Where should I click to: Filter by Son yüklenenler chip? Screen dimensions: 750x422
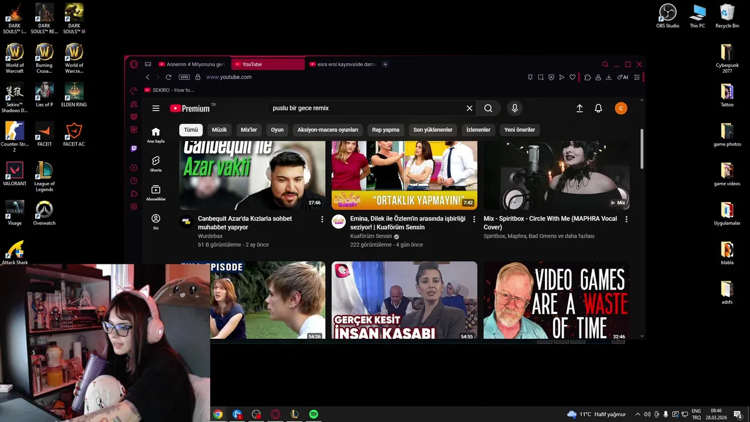pos(433,130)
